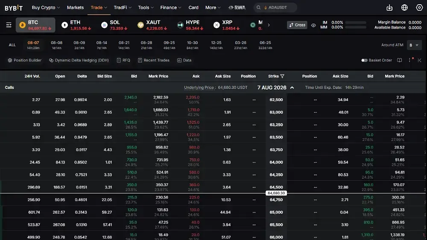Click the Recent Trades icon
Screen dimensions: 427x240
[x=140, y=60]
